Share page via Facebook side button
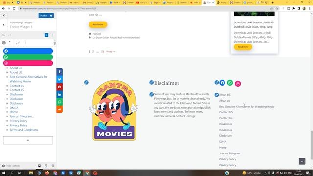Screen dimensions: 313x176 [x=60, y=72]
